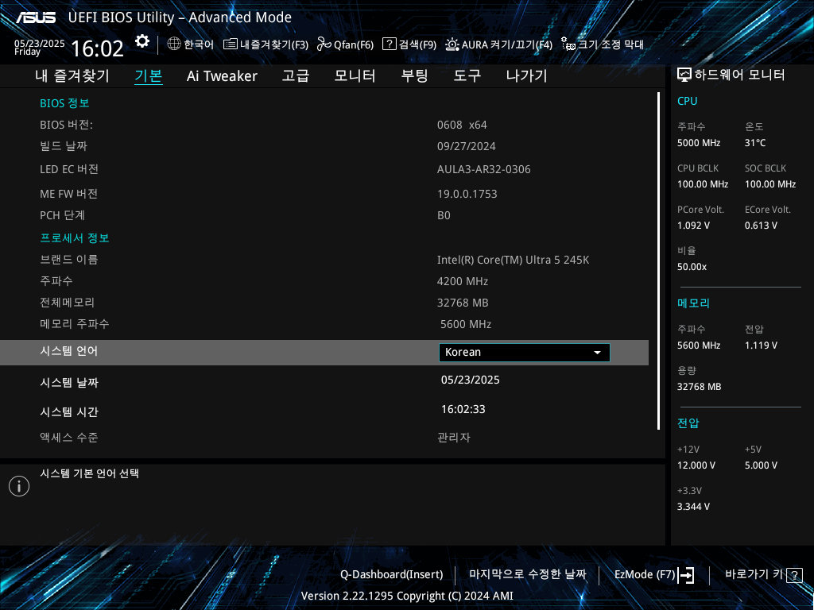
Task: Click the system time 16:02:33 field
Action: coord(463,409)
